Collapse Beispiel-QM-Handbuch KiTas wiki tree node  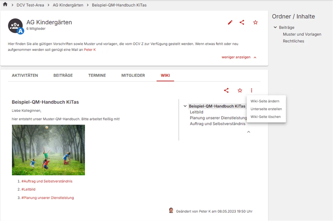tap(185, 106)
